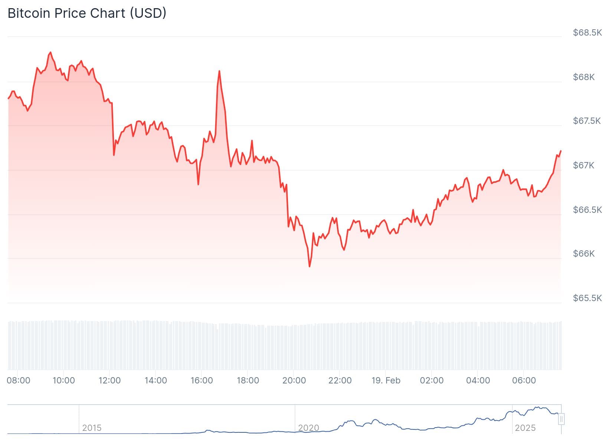
Task: Click the 19. Feb date axis label
Action: [386, 380]
